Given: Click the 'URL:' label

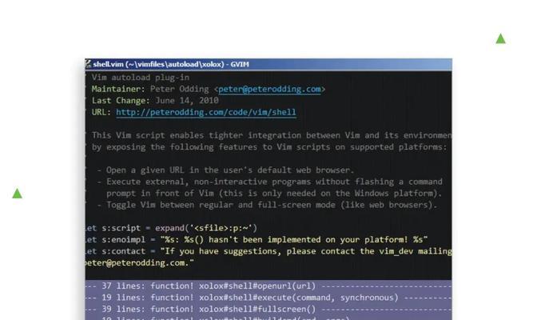Looking at the screenshot, I should point(101,112).
